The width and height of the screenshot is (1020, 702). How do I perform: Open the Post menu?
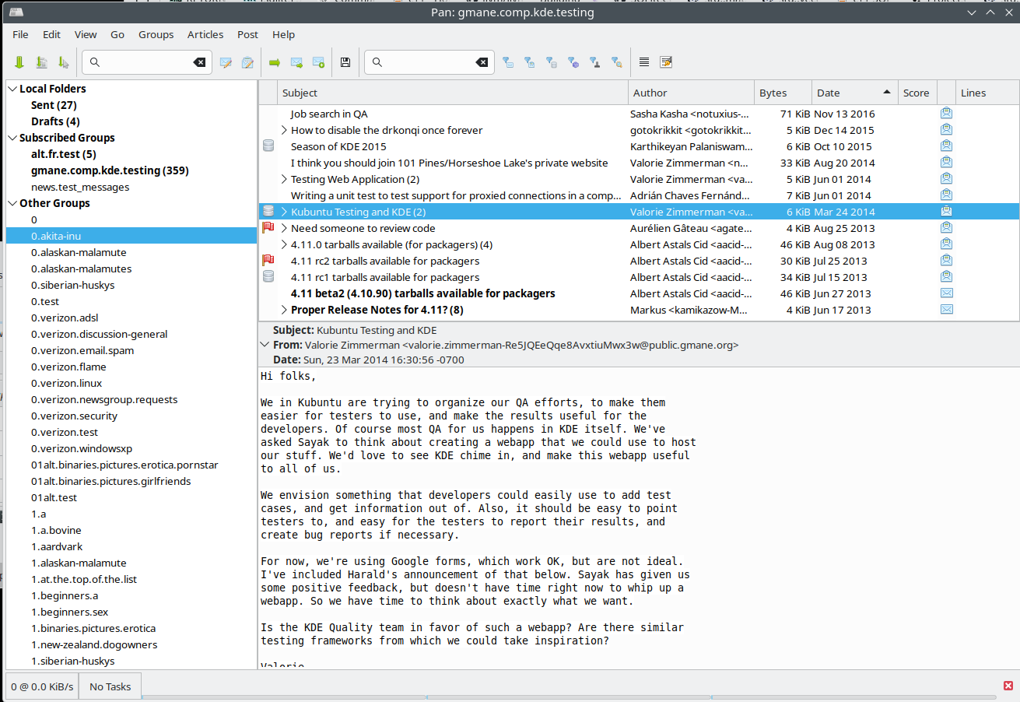pyautogui.click(x=247, y=34)
